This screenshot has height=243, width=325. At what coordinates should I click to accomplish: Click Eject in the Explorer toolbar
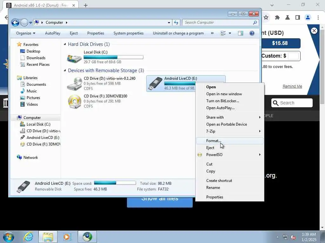click(74, 33)
